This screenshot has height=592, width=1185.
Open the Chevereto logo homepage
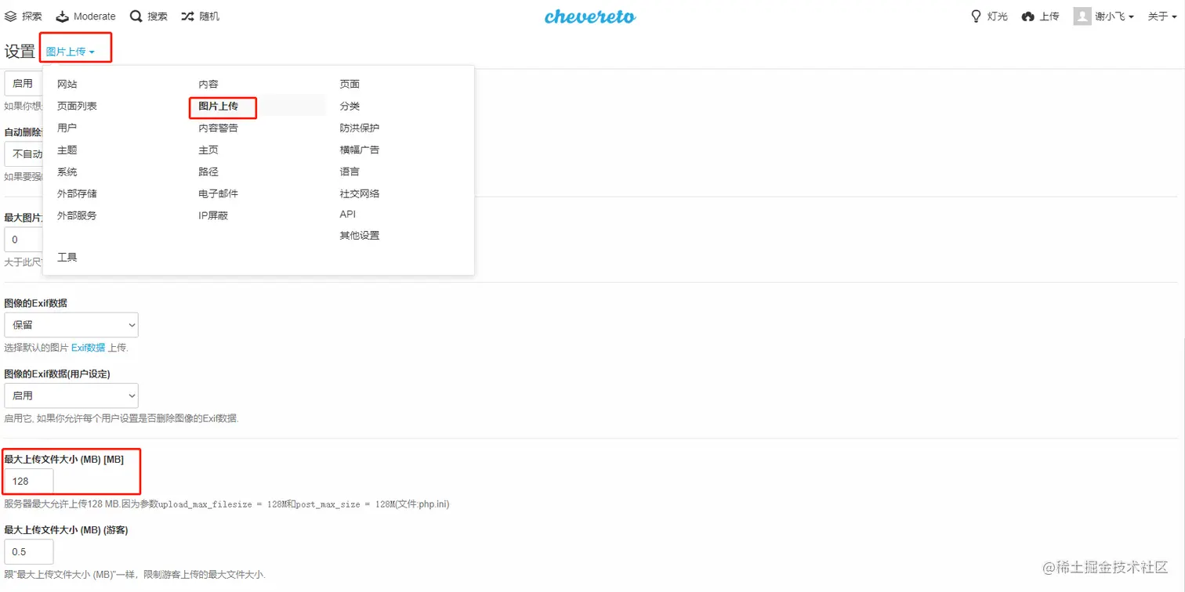(x=590, y=16)
